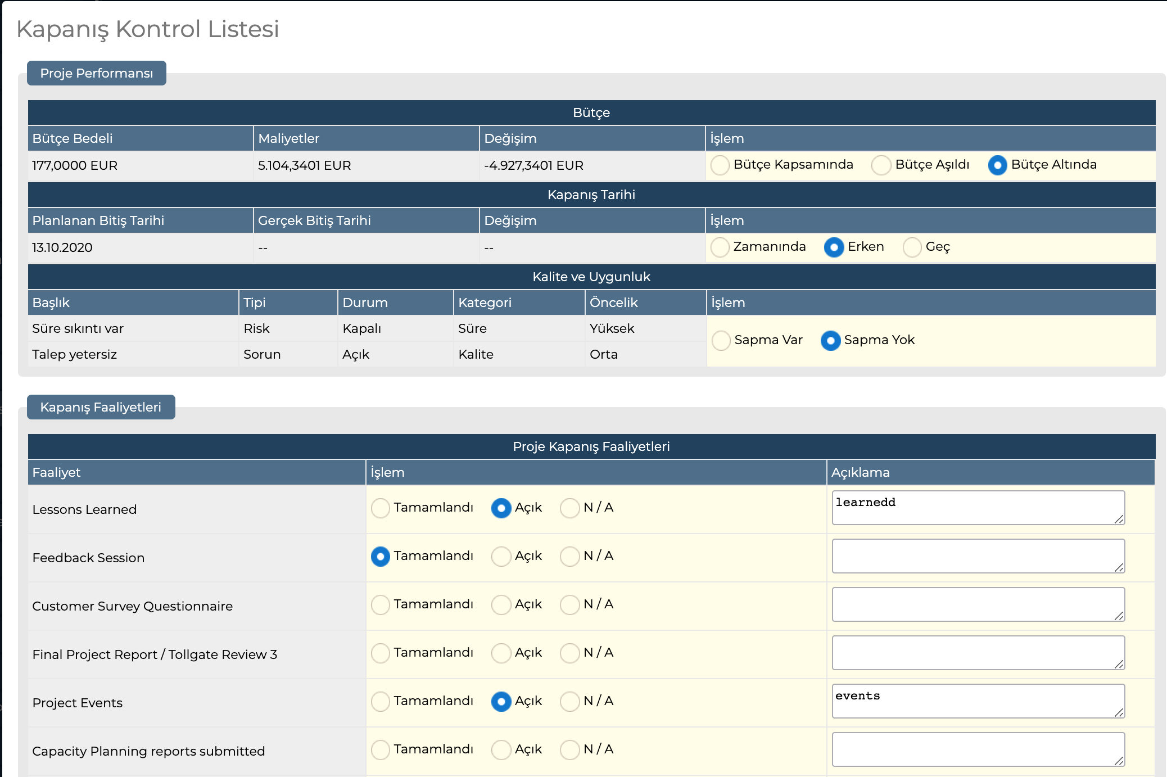Mark Capacity Planning reports as N / A
The width and height of the screenshot is (1167, 777).
click(569, 750)
